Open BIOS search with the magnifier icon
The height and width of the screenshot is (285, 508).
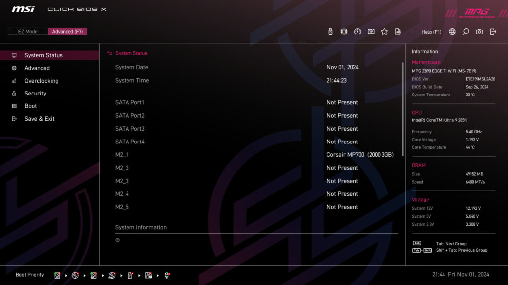(x=465, y=31)
